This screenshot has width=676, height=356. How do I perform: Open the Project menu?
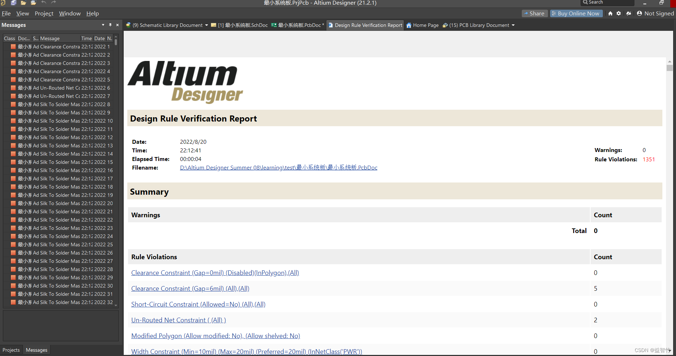44,14
